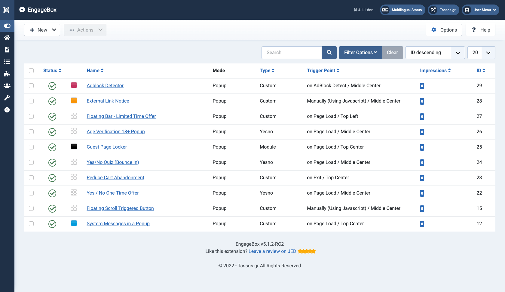This screenshot has height=292, width=505.
Task: Open the Reduce Cart Abandonment item
Action: tap(115, 178)
